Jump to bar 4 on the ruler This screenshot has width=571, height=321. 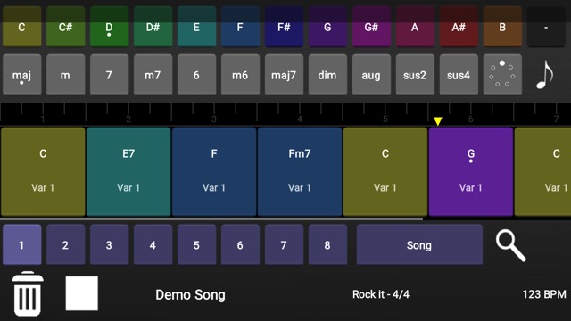point(300,119)
